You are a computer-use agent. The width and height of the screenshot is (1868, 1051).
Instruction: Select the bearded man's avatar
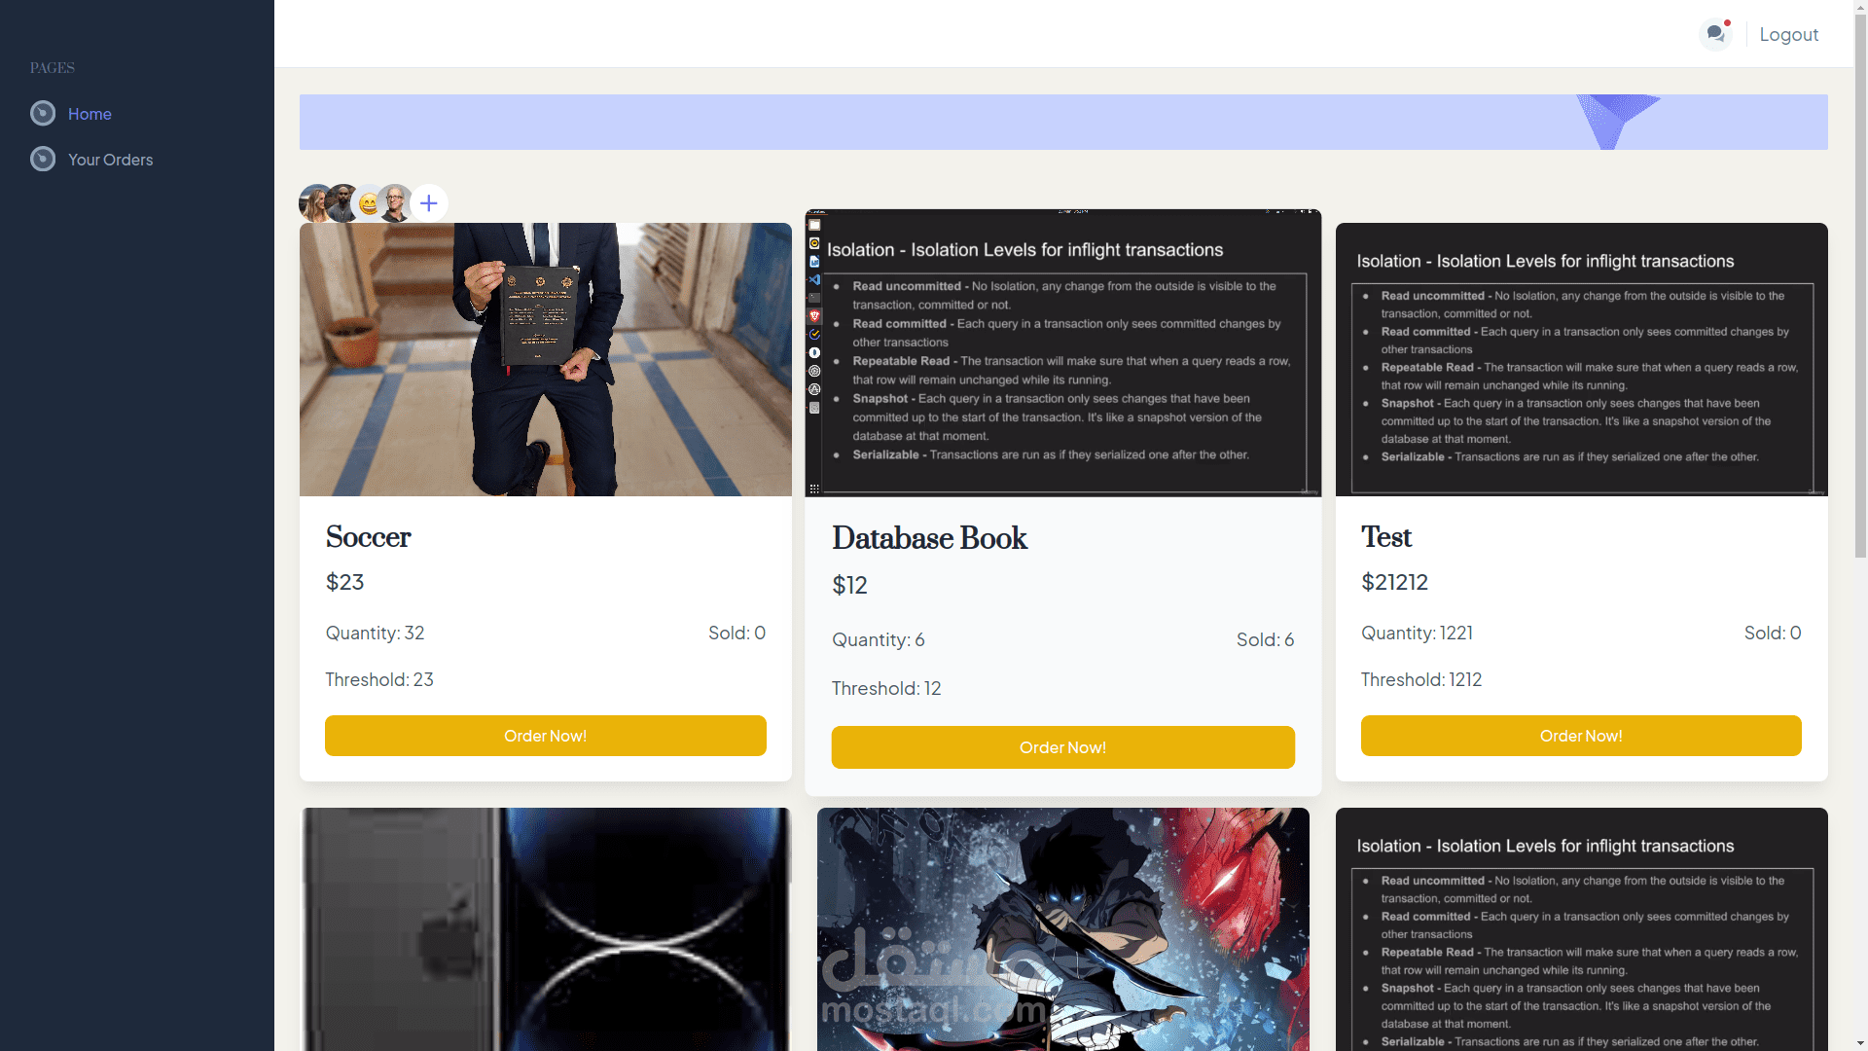pos(341,203)
